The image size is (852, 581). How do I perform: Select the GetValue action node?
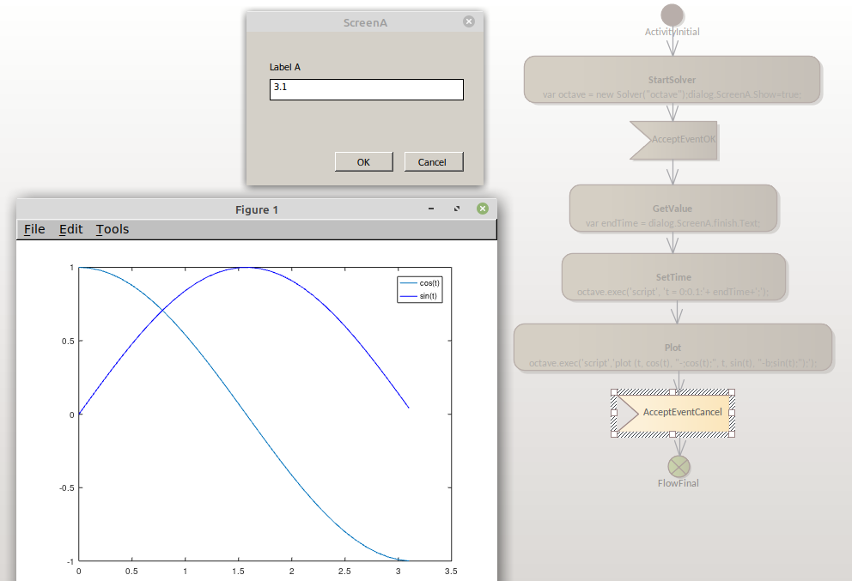pos(672,209)
